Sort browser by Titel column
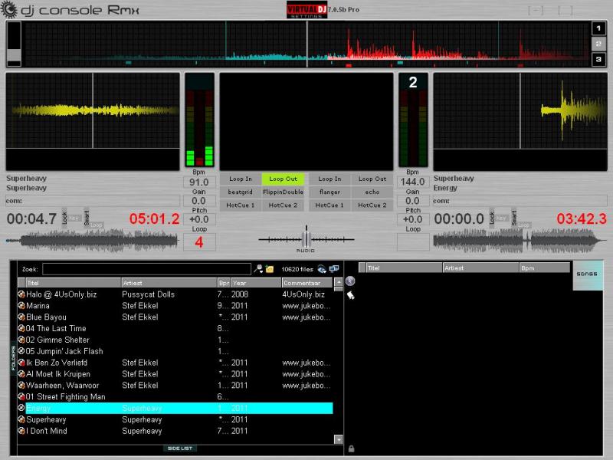Viewport: 613px width, 460px height. click(73, 283)
